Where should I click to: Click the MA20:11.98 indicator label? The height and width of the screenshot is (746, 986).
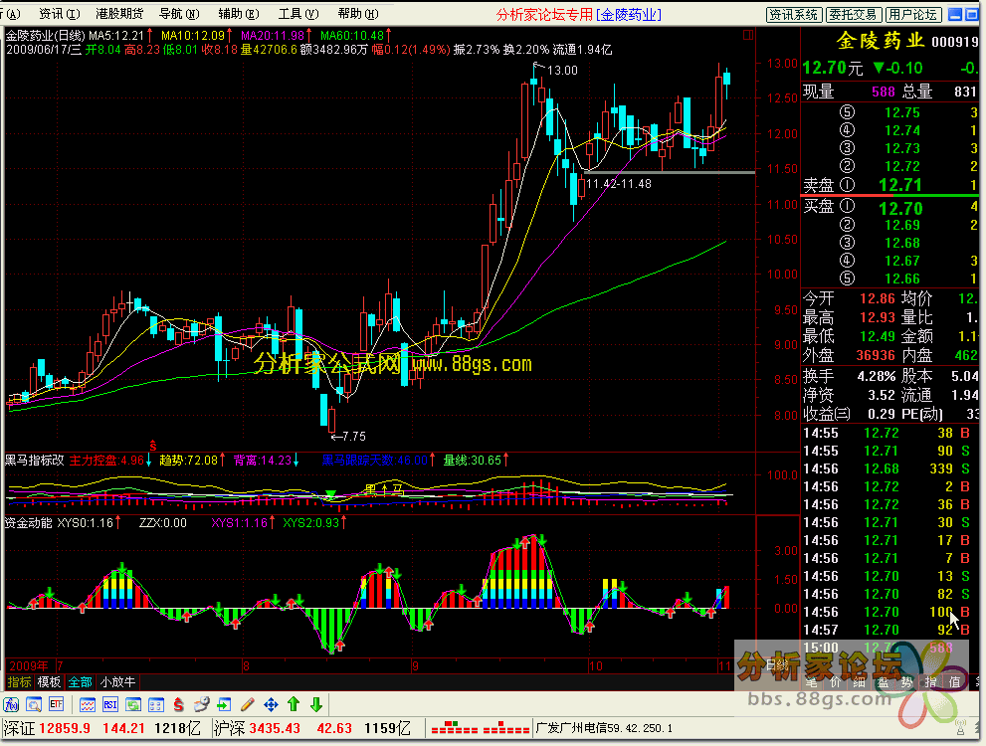273,36
